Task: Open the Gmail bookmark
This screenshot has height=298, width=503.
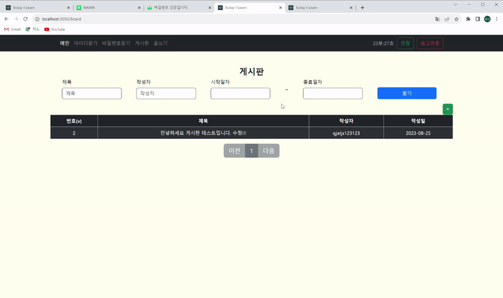Action: click(x=12, y=29)
